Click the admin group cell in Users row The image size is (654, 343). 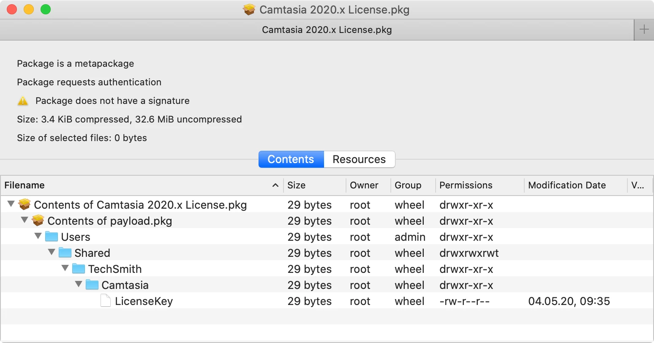point(410,237)
